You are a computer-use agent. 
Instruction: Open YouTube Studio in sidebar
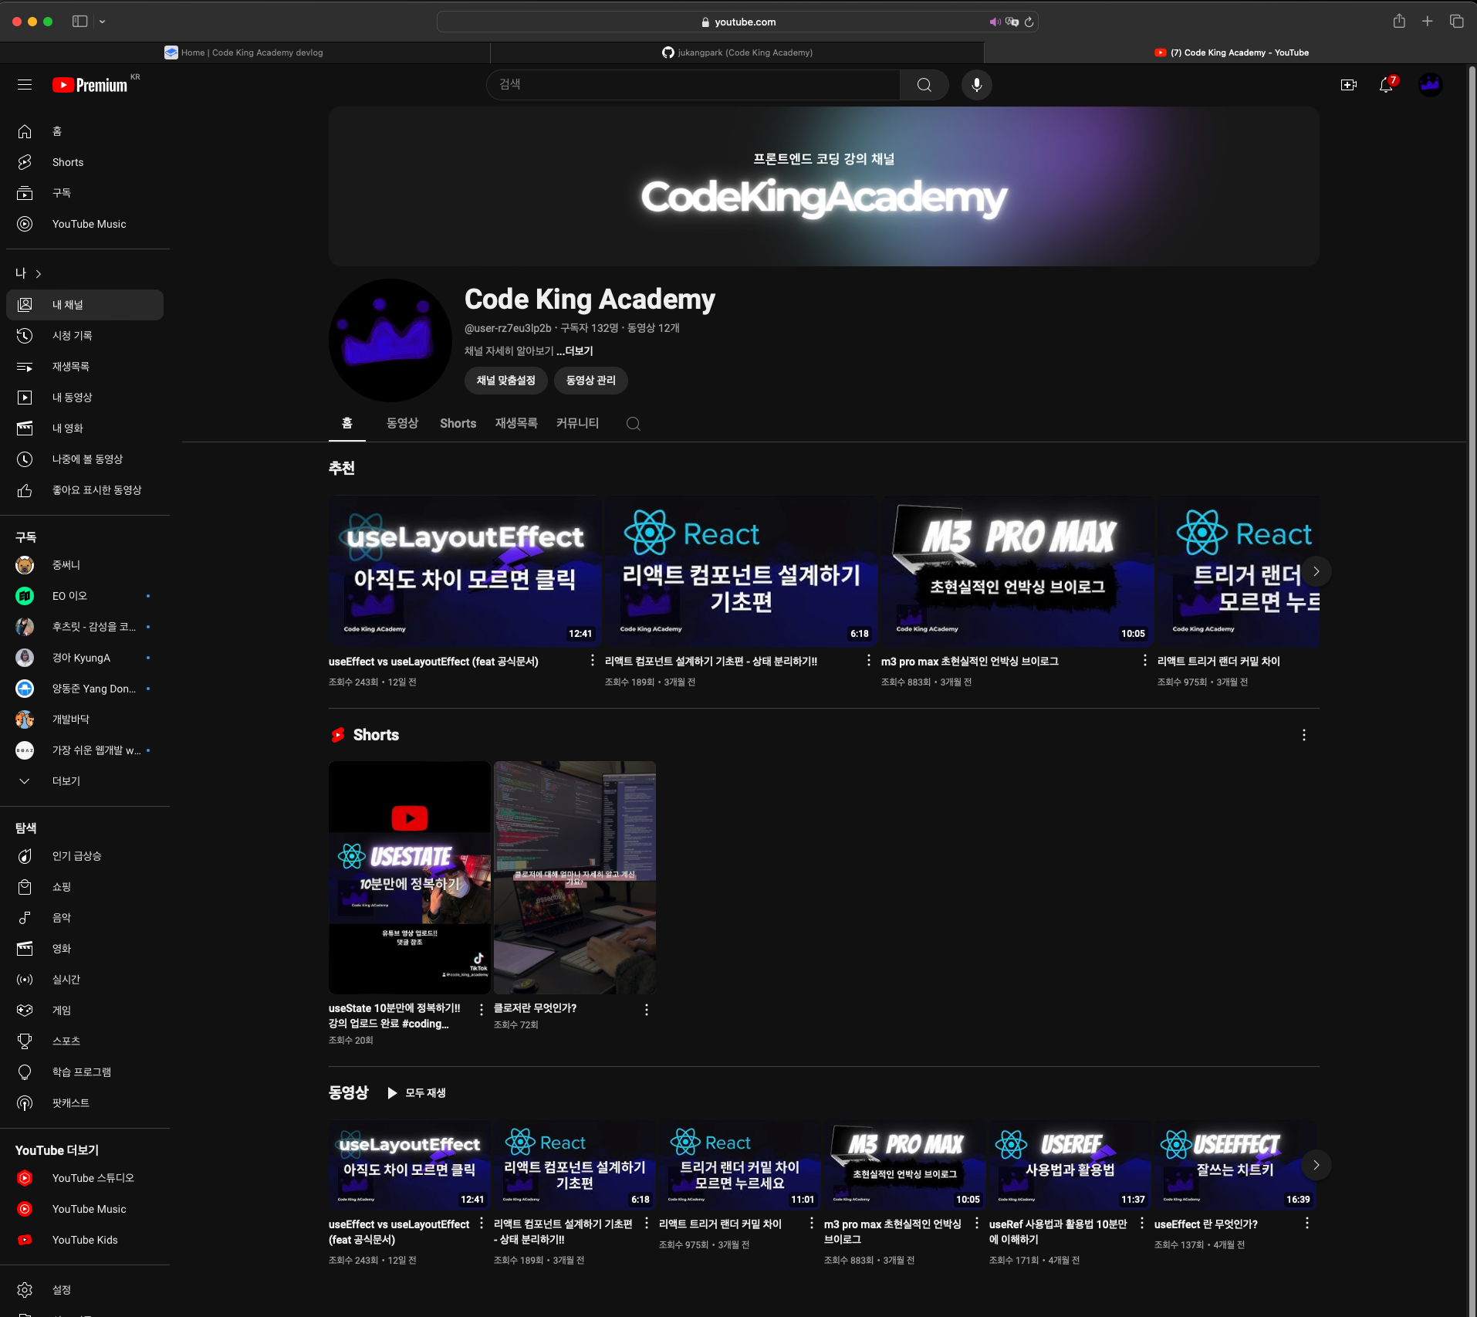click(93, 1178)
